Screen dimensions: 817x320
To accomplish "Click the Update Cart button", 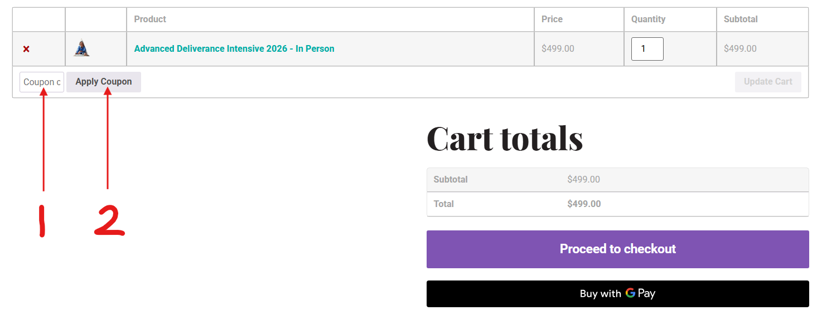I will pyautogui.click(x=767, y=82).
